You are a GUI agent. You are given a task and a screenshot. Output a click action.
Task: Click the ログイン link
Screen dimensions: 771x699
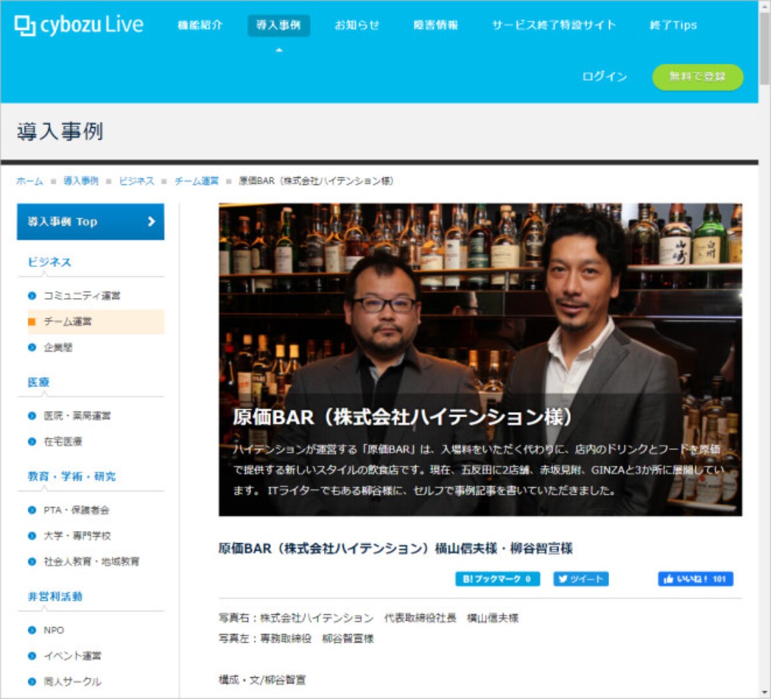point(605,76)
